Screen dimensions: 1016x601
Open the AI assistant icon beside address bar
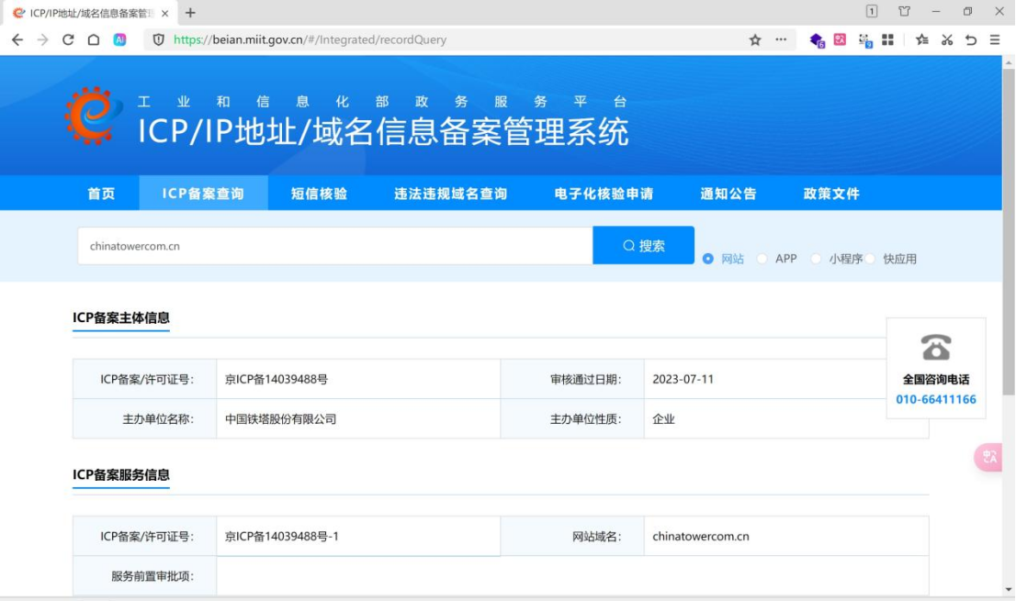pyautogui.click(x=119, y=40)
